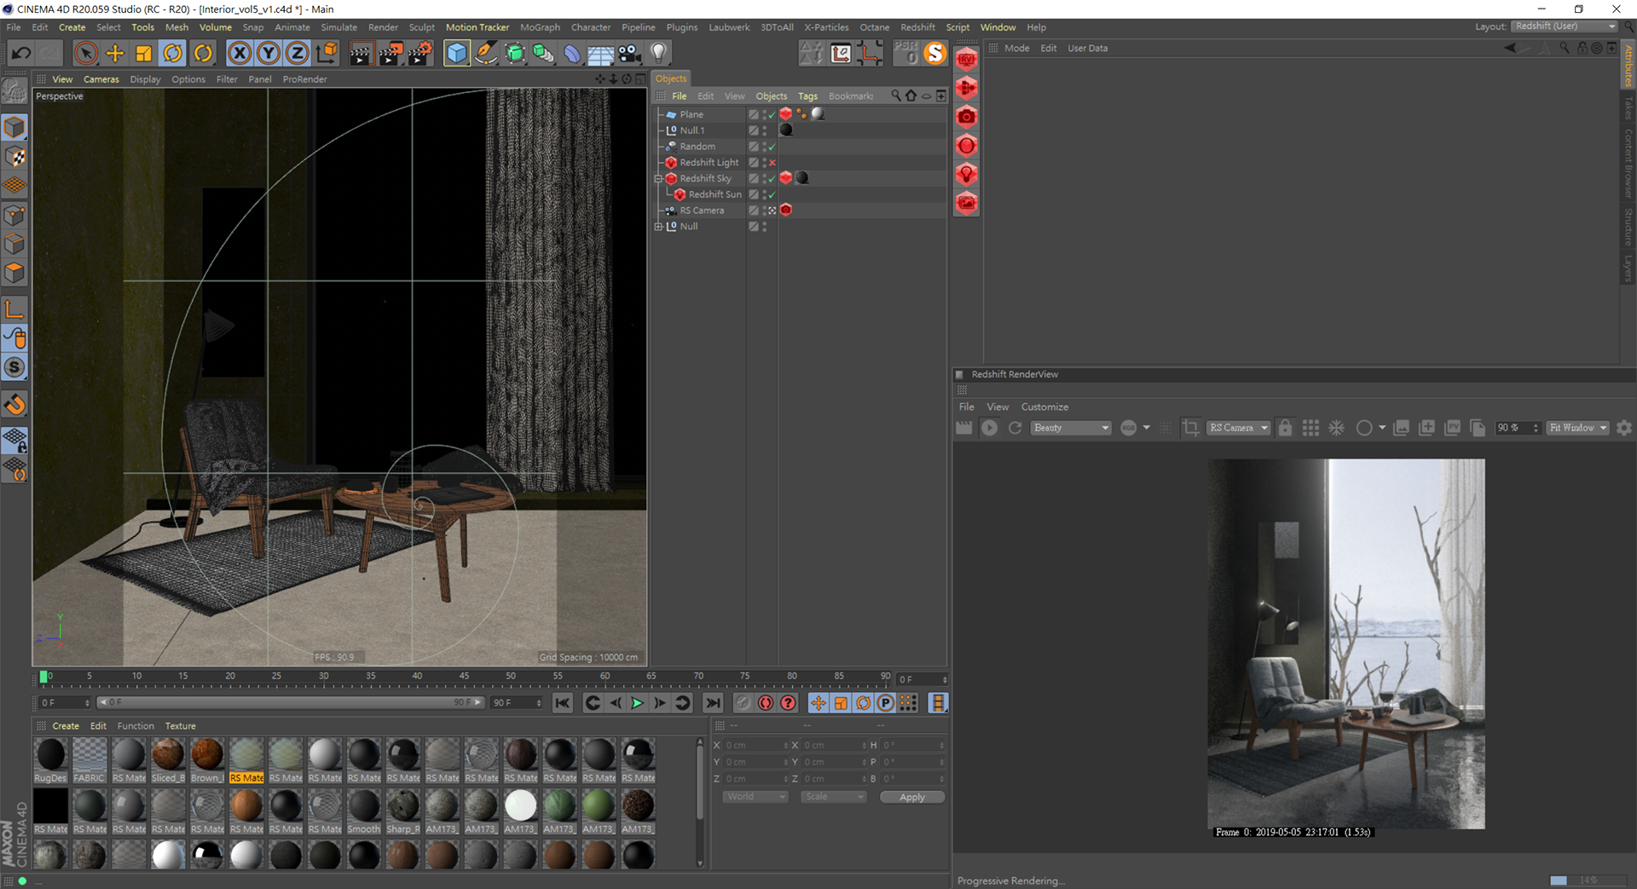Screen dimensions: 1637x889
Task: Open the Layout Redshift (User) dropdown
Action: 1565,26
